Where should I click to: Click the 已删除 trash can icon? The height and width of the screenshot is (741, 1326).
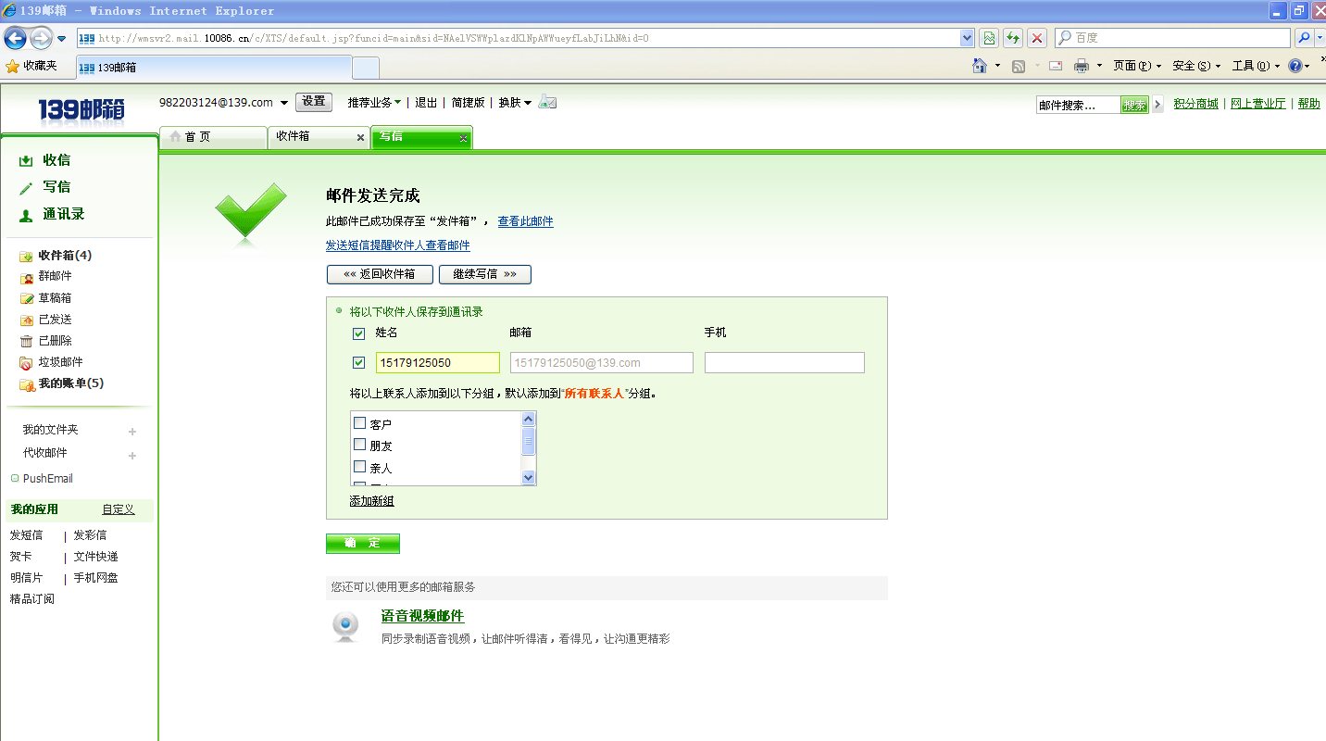coord(27,342)
